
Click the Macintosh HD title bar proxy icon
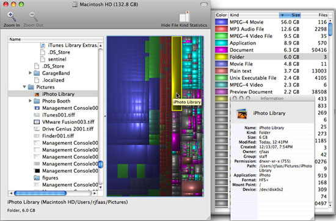tap(75, 4)
